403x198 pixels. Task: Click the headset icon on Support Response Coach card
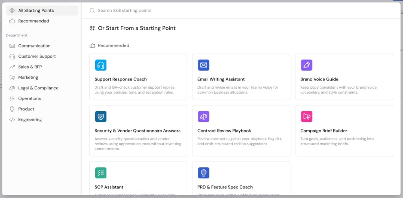[100, 65]
